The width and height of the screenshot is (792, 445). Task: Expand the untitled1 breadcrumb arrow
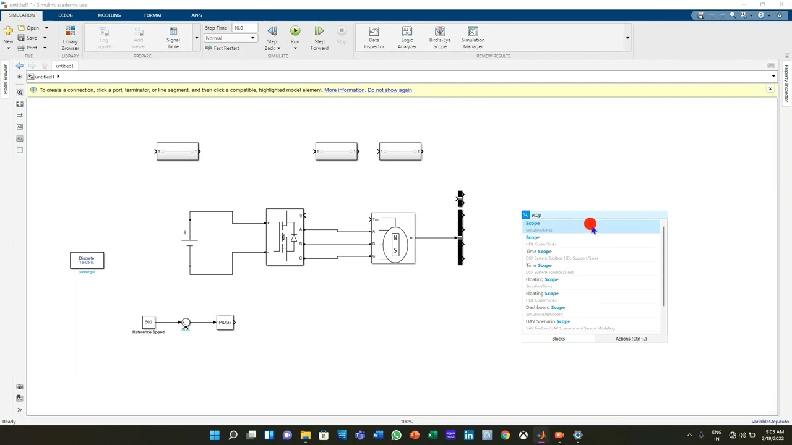(x=58, y=77)
